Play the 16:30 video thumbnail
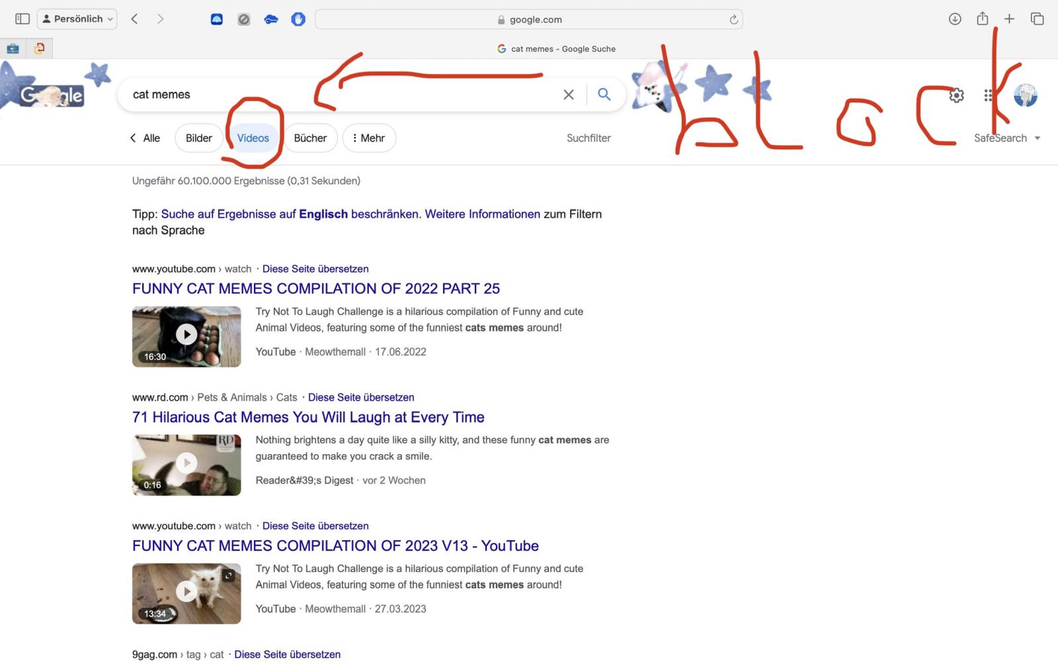 coord(186,336)
